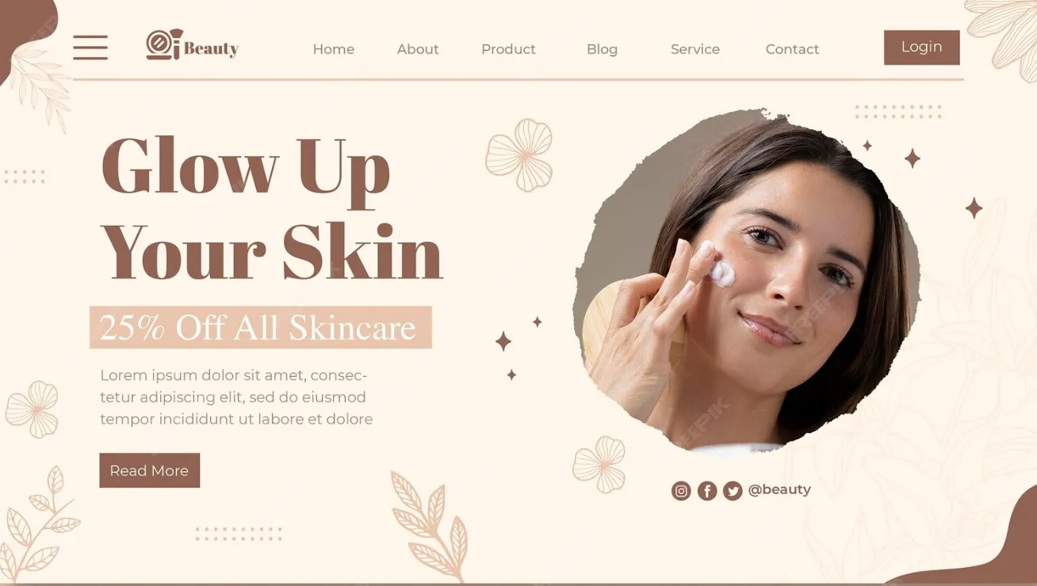Viewport: 1037px width, 586px height.
Task: Click the Login button
Action: (x=922, y=48)
